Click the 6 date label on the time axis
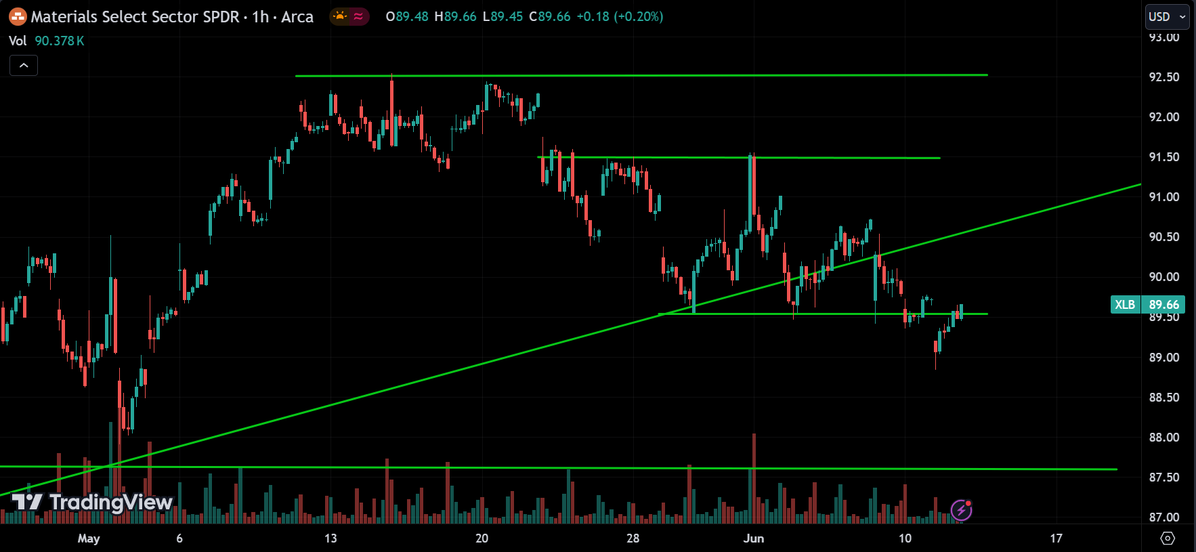 point(179,538)
